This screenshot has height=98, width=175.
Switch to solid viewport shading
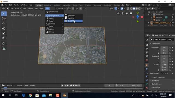(x=134, y=8)
